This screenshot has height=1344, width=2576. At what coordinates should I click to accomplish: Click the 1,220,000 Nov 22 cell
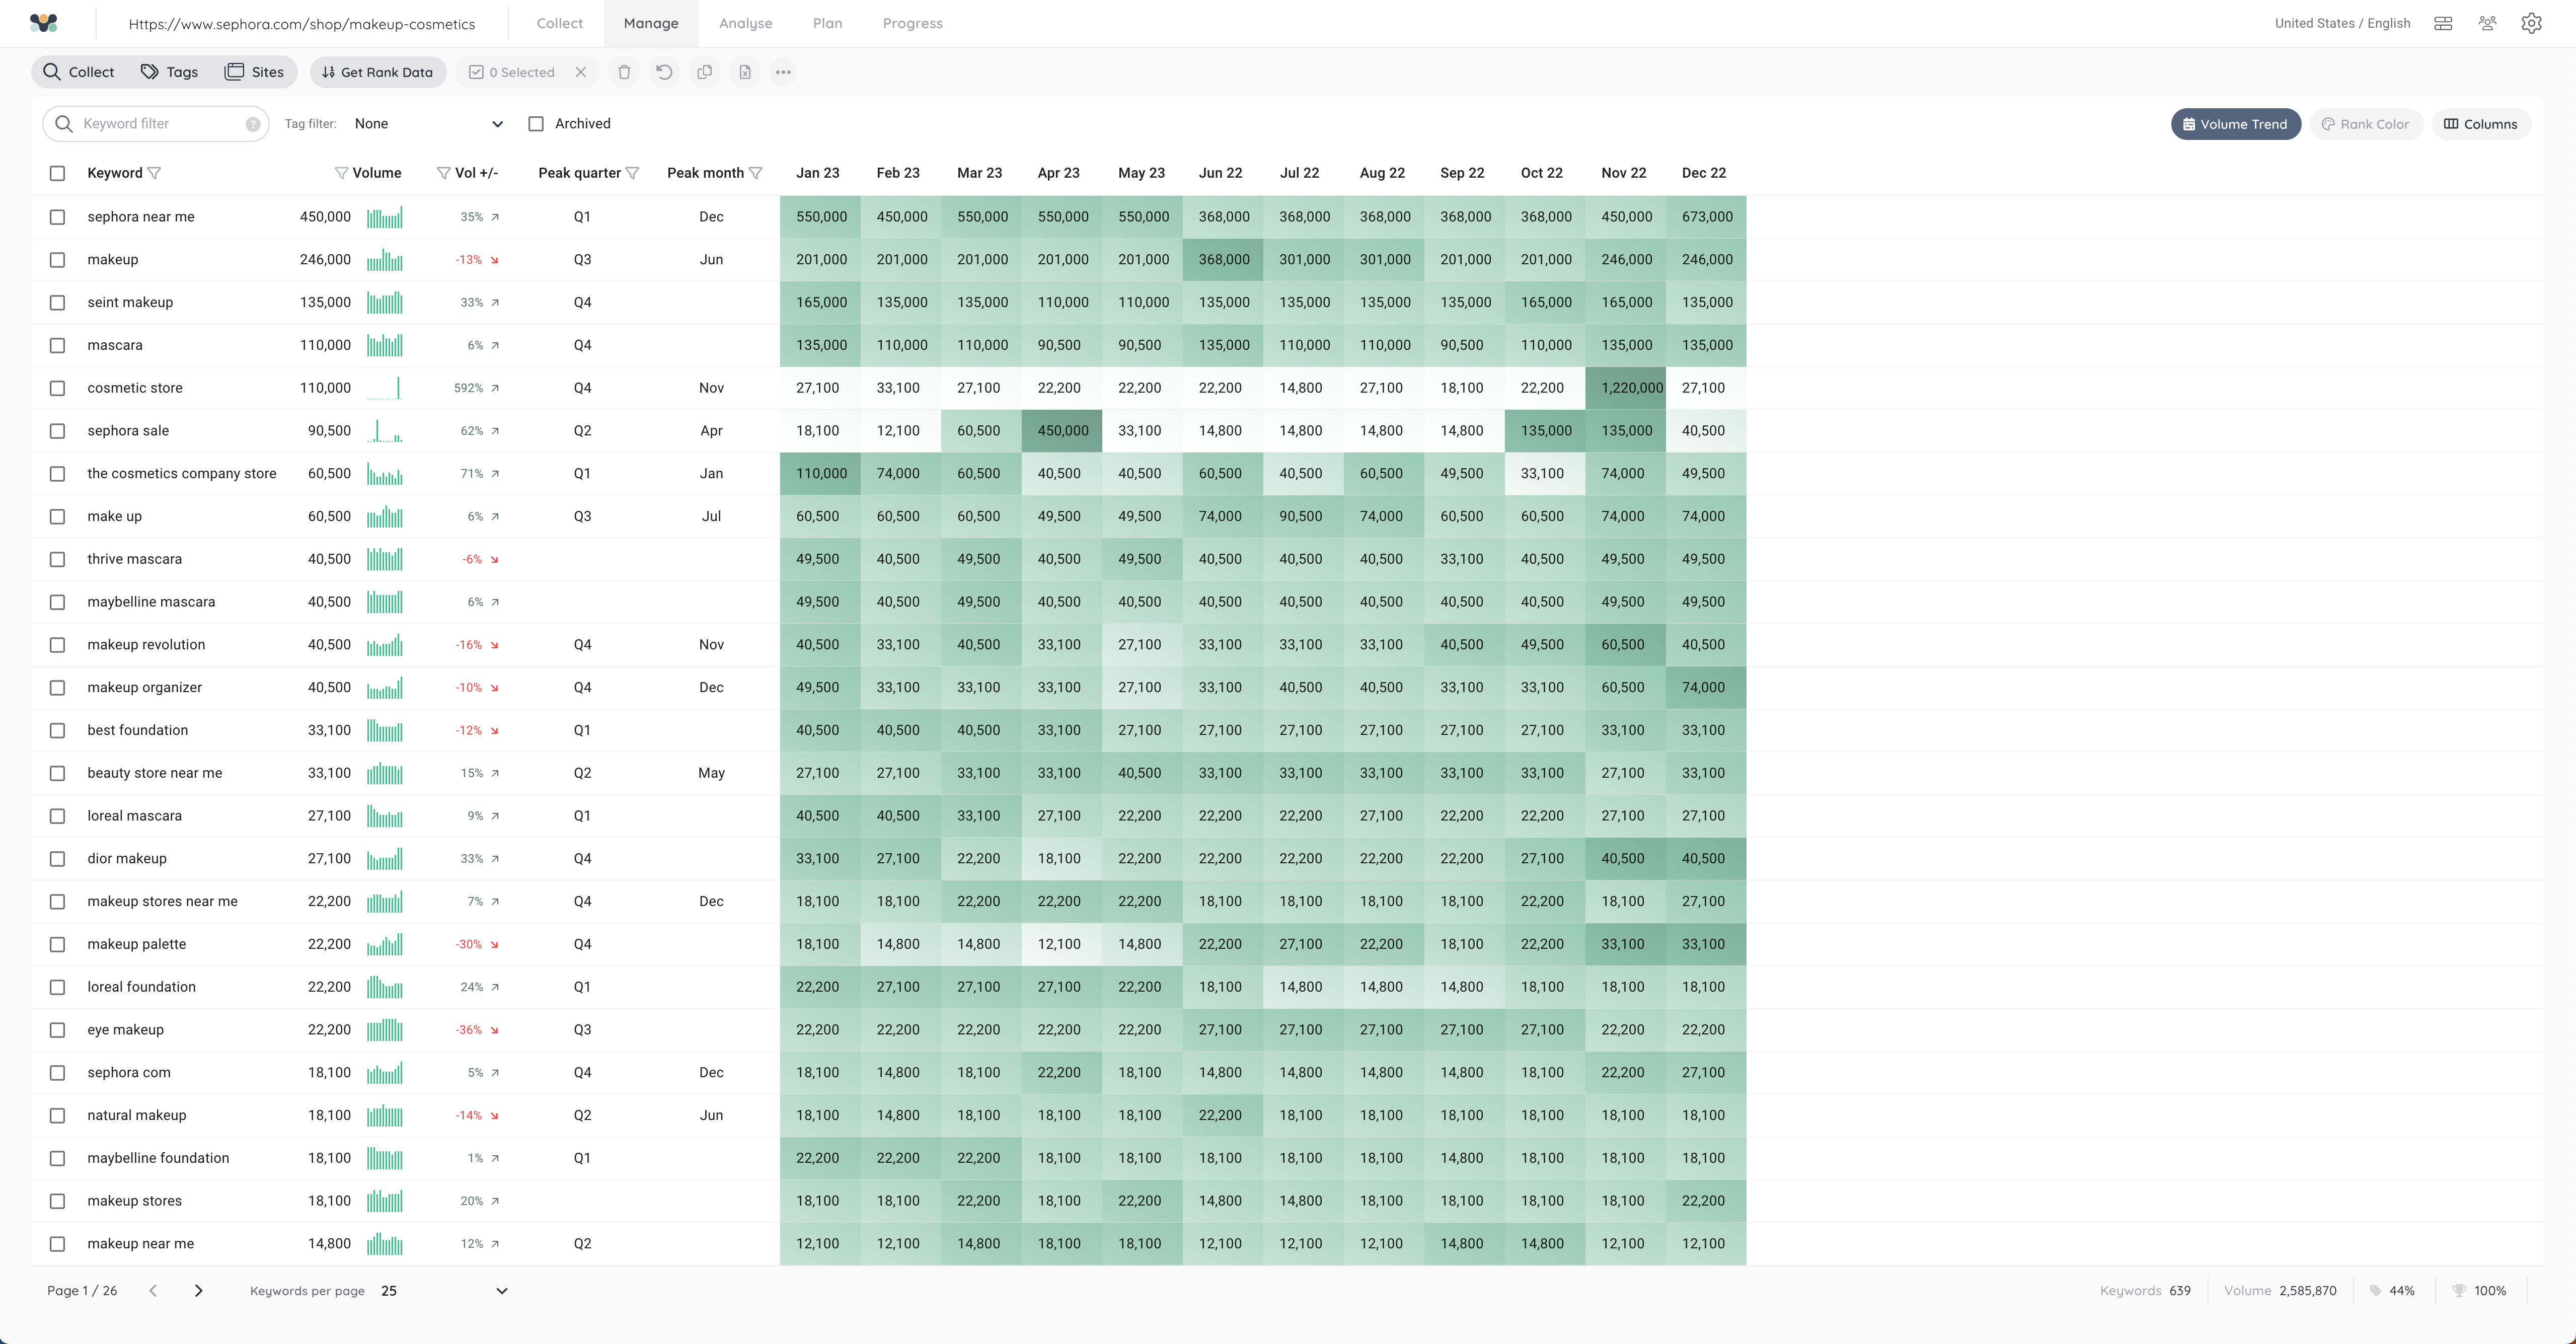click(1625, 388)
